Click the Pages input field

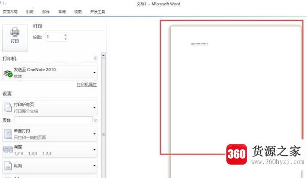coord(54,121)
